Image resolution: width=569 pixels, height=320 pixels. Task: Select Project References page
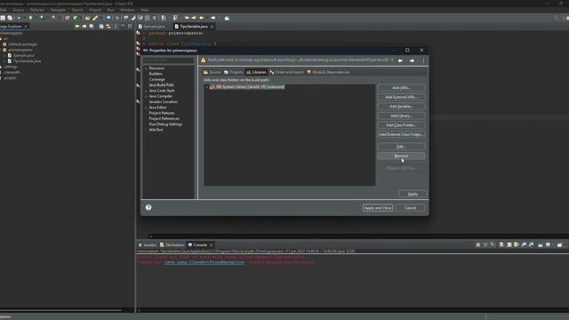[x=164, y=118]
